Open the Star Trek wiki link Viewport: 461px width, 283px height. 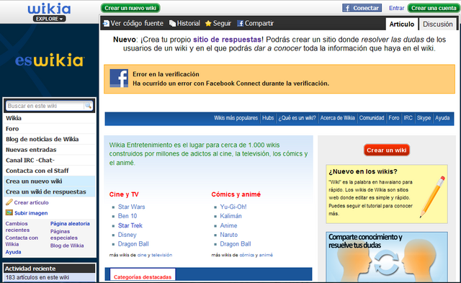click(130, 225)
